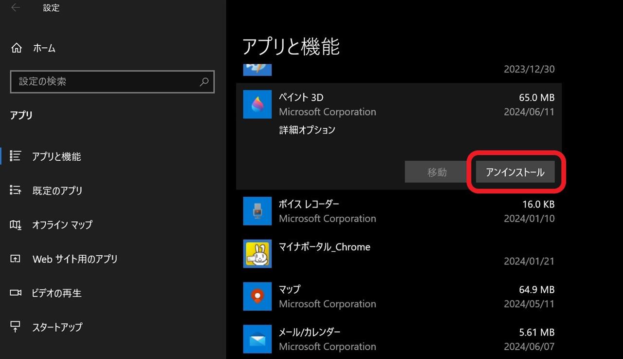
Task: Click the アプリ section heading in sidebar
Action: point(21,115)
